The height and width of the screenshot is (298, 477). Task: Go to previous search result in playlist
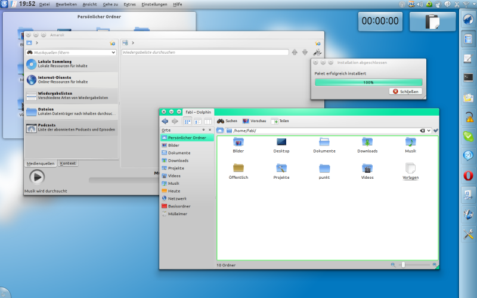pyautogui.click(x=295, y=52)
